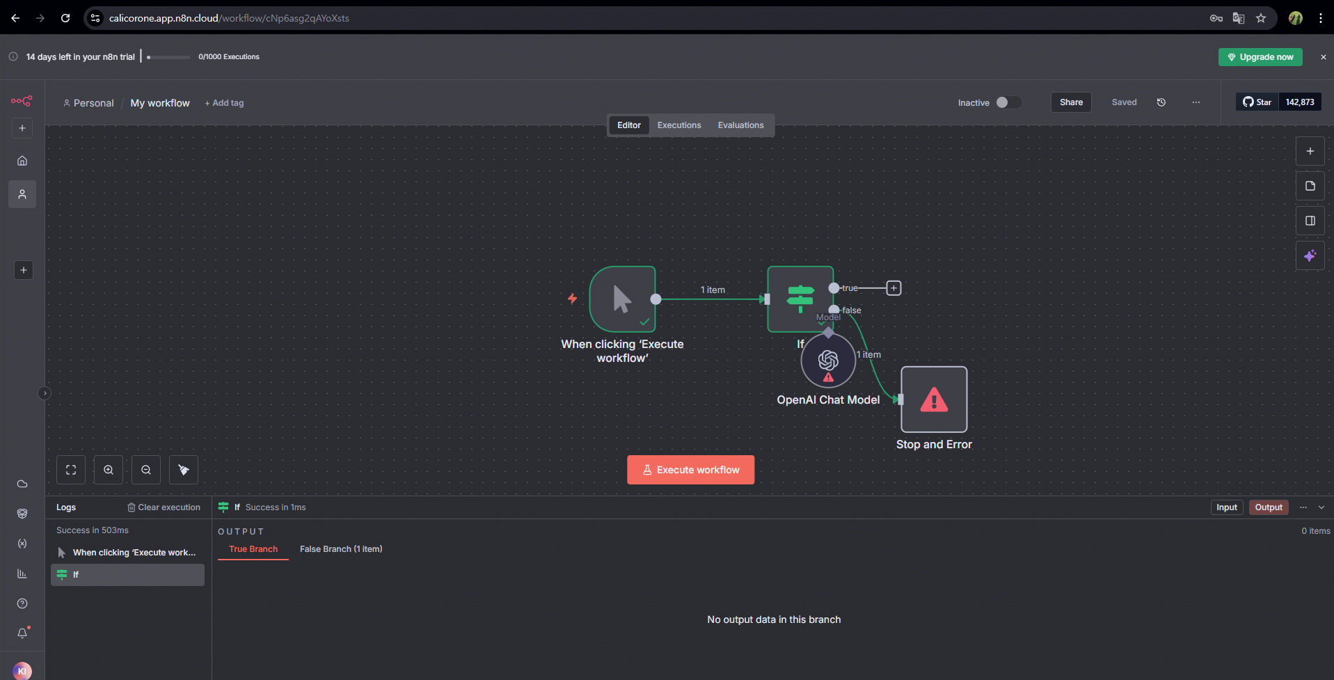This screenshot has height=680, width=1334.
Task: Add a sticky note to the canvas
Action: pyautogui.click(x=1310, y=186)
